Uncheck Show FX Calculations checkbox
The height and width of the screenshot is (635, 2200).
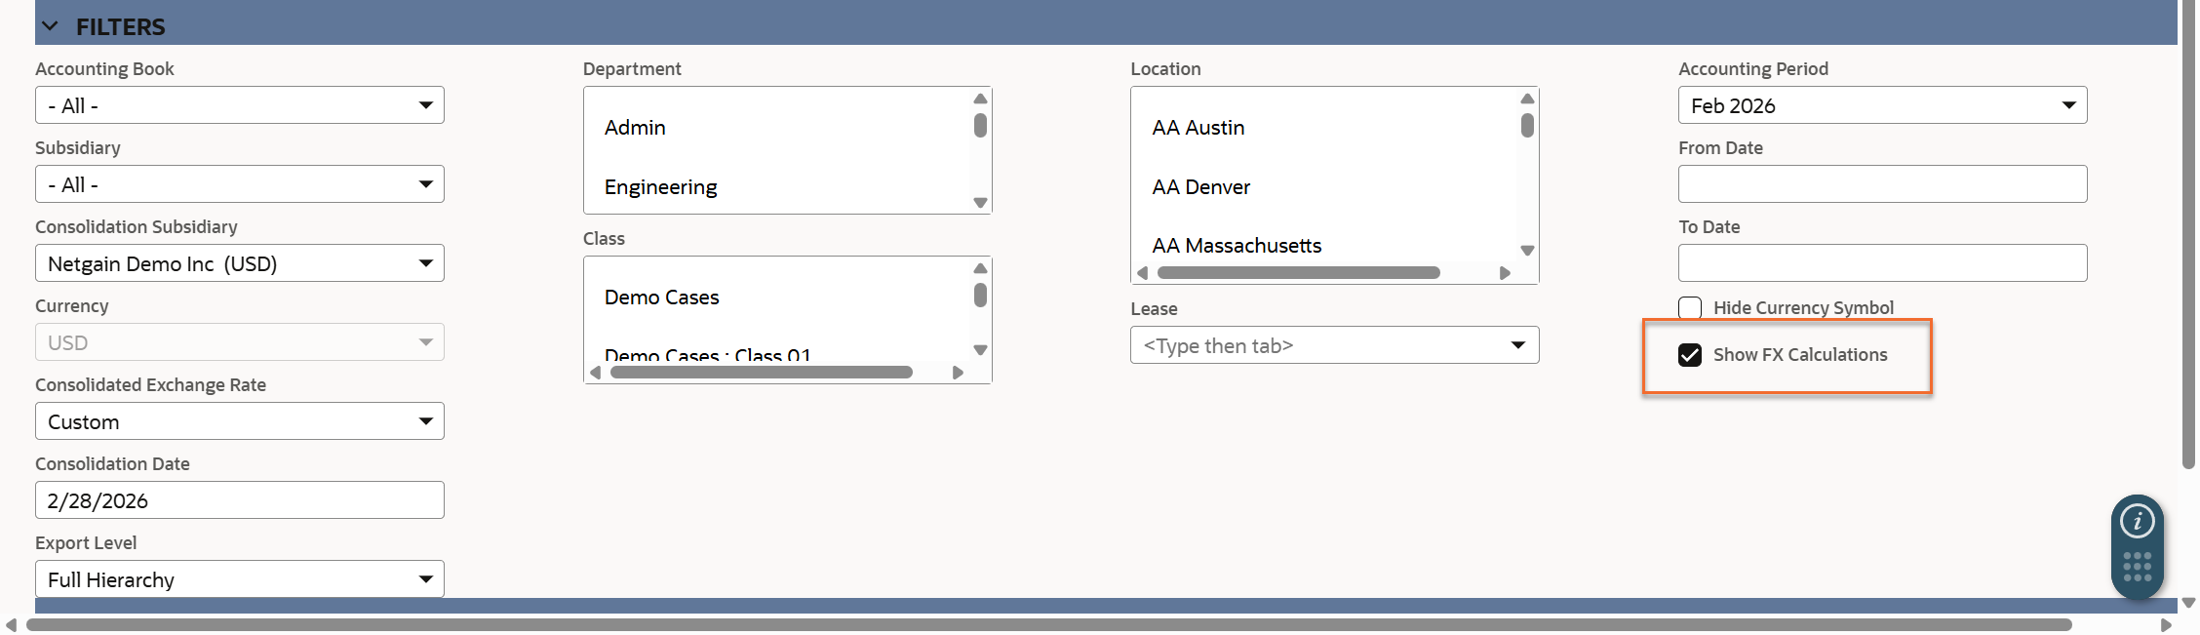click(1690, 355)
